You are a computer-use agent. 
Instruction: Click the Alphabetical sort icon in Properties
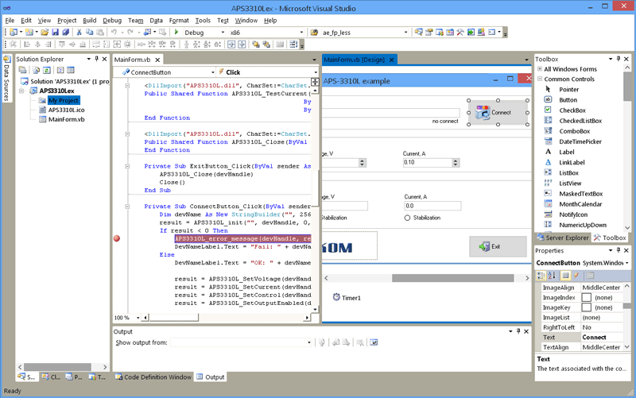coord(552,276)
